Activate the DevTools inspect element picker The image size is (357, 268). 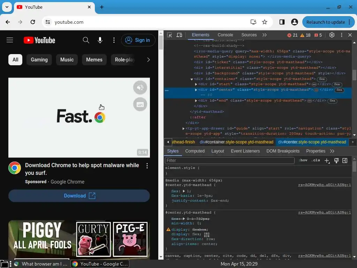point(169,35)
